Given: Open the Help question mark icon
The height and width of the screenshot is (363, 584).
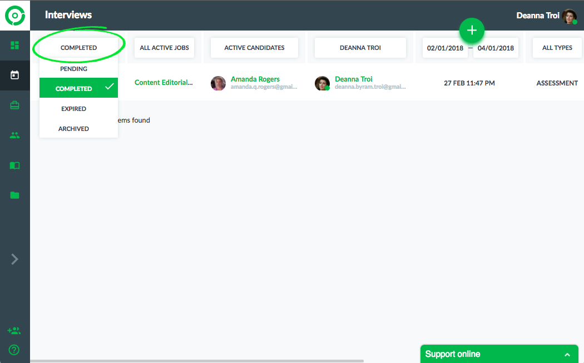Looking at the screenshot, I should click(14, 350).
